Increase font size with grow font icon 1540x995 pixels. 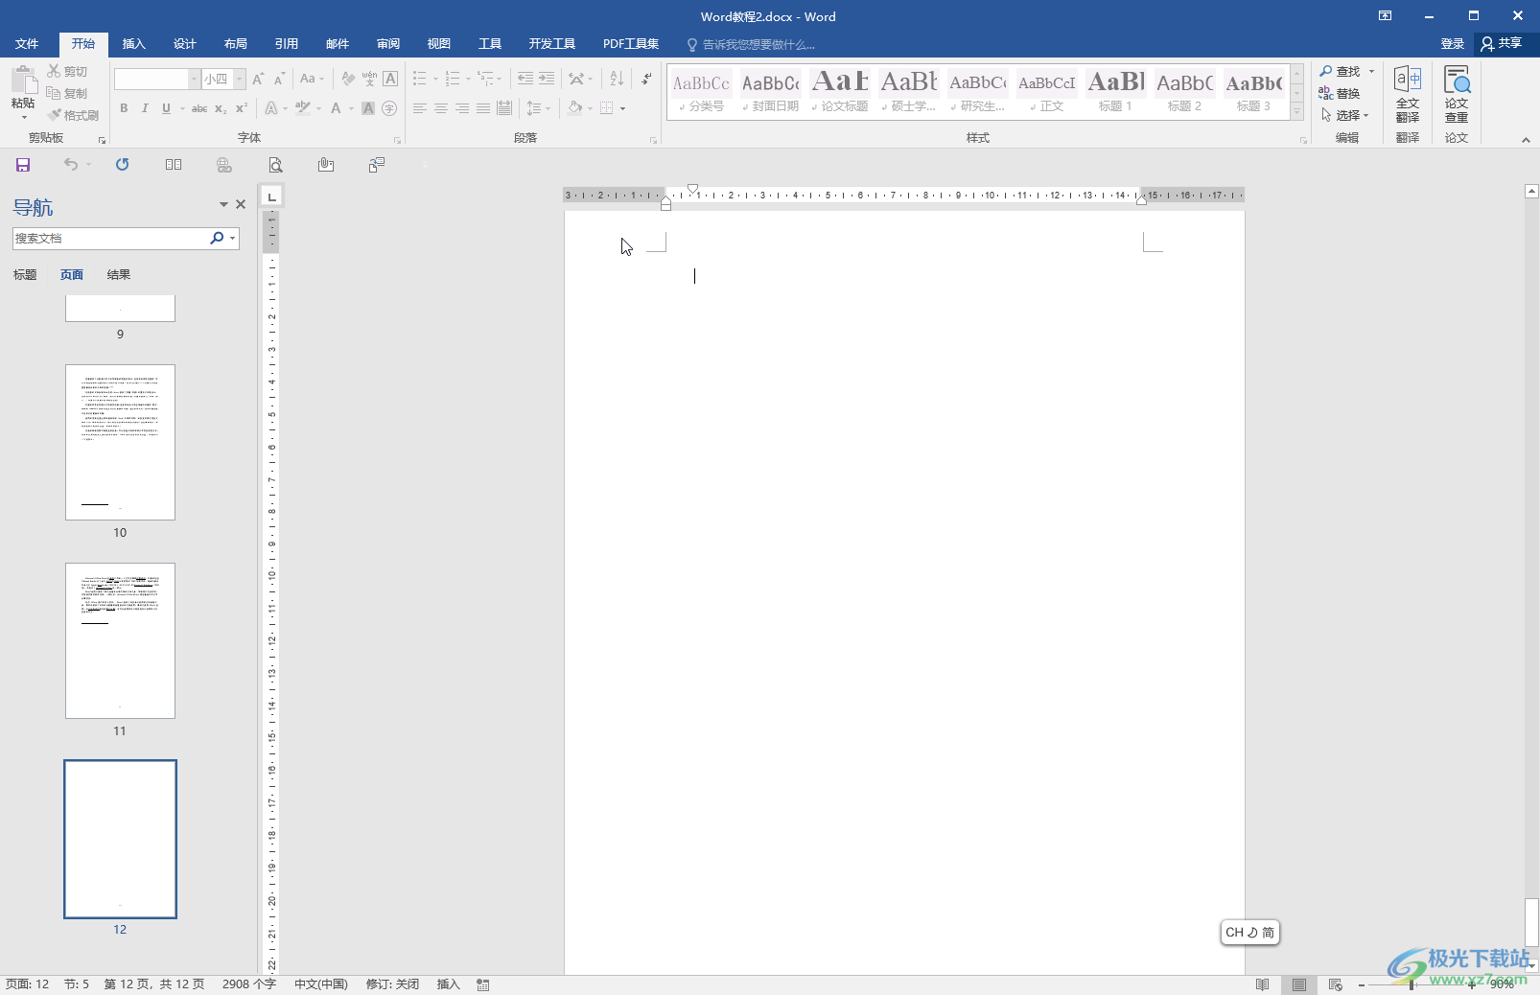pos(258,79)
